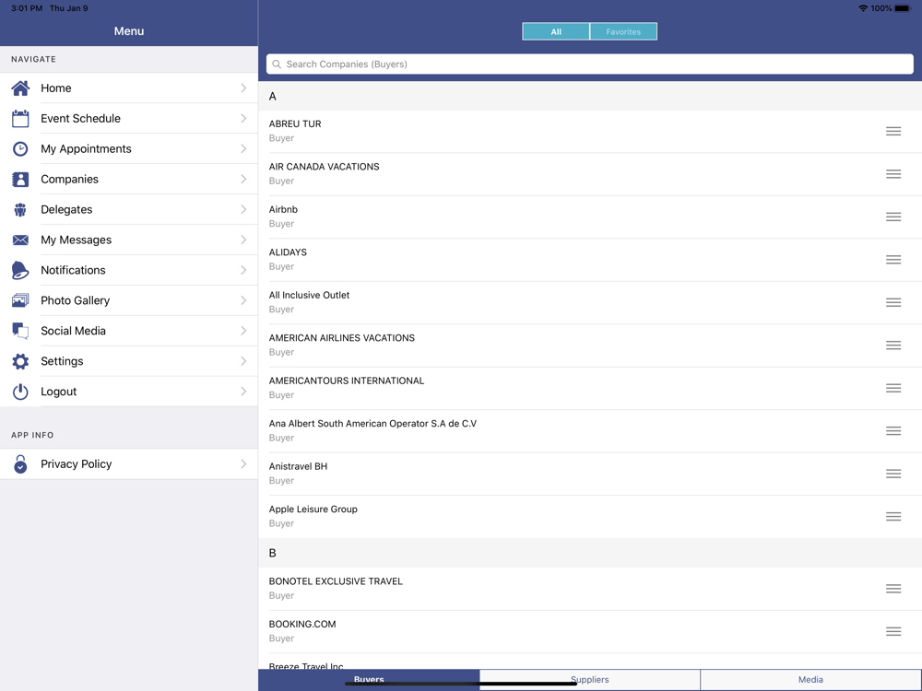Tap the status bar clock
Screen dimensions: 922x691
(27, 8)
